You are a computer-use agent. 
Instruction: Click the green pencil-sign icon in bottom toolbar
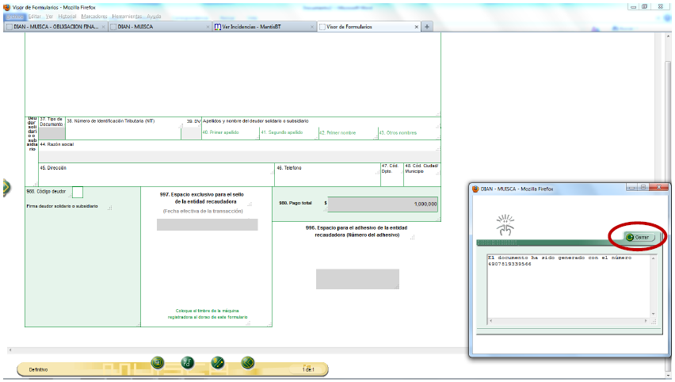tap(218, 363)
